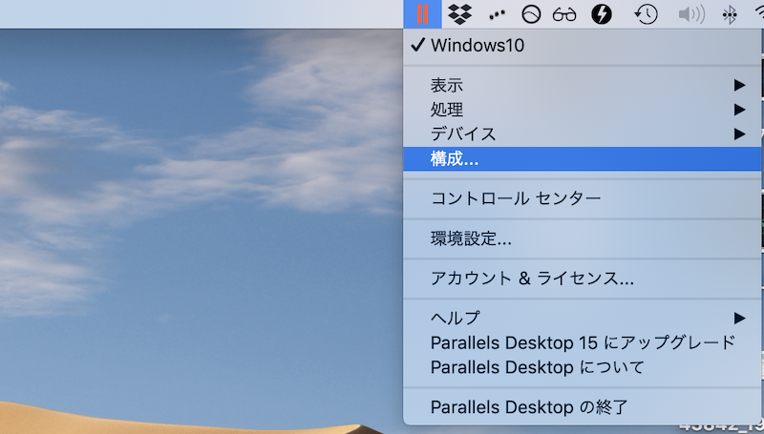Toggle the checked Windows10 virtual machine entry

(x=477, y=45)
